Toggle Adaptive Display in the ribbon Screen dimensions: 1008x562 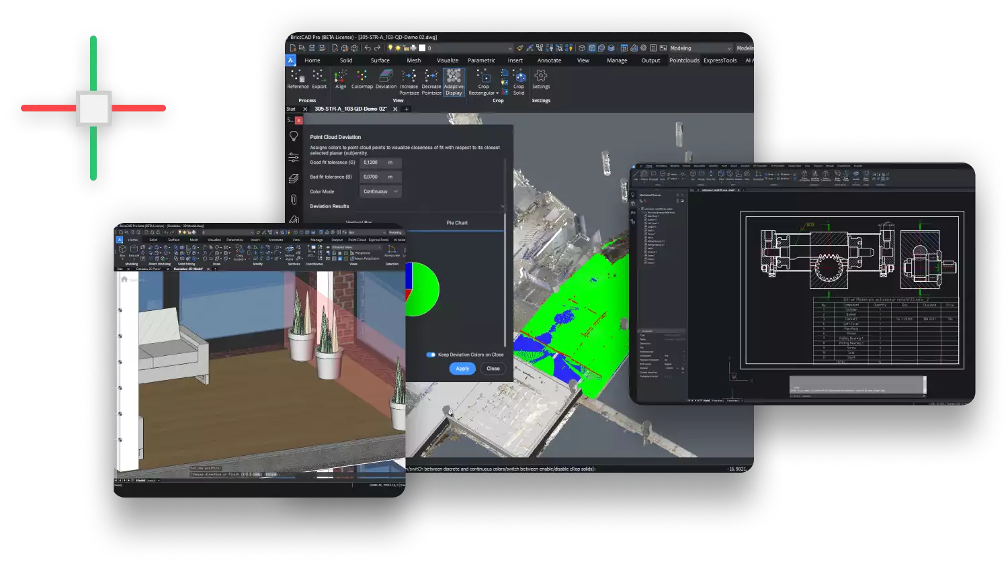tap(454, 82)
